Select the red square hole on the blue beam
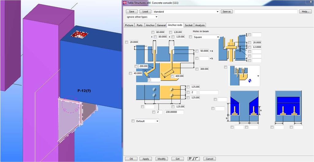314x162 pixels. pos(80,35)
